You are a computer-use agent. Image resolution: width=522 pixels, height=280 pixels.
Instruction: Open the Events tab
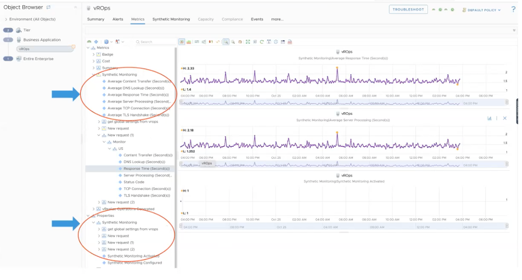pos(257,19)
